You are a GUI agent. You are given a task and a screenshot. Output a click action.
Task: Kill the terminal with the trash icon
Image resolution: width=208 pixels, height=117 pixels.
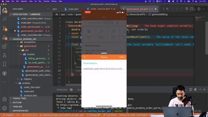tap(195, 90)
